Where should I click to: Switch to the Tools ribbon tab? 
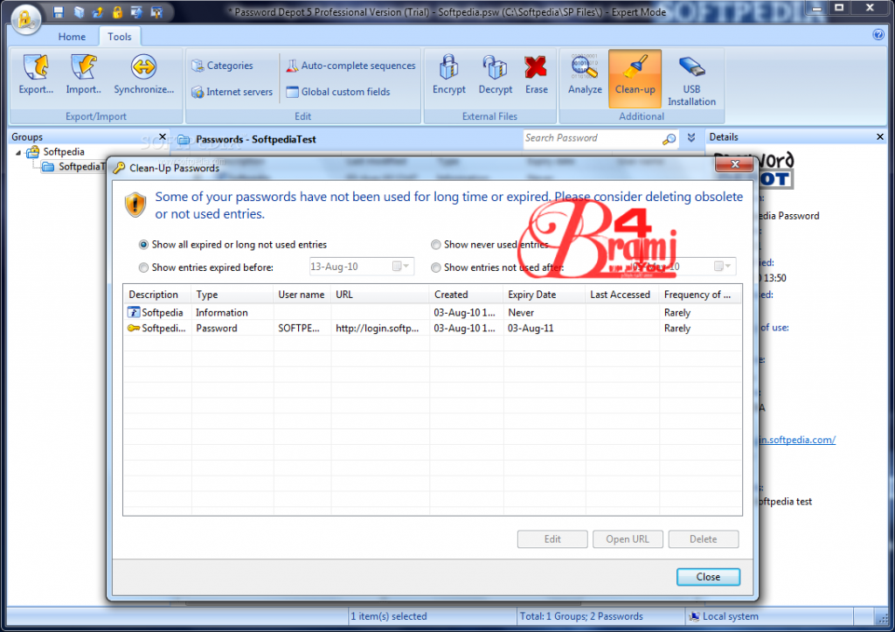(x=119, y=37)
